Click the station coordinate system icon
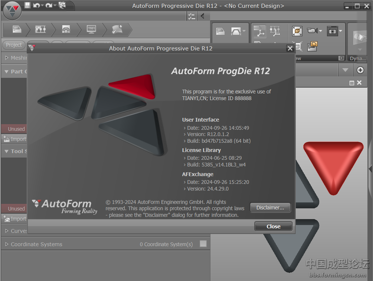The width and height of the screenshot is (373, 281). point(275,32)
